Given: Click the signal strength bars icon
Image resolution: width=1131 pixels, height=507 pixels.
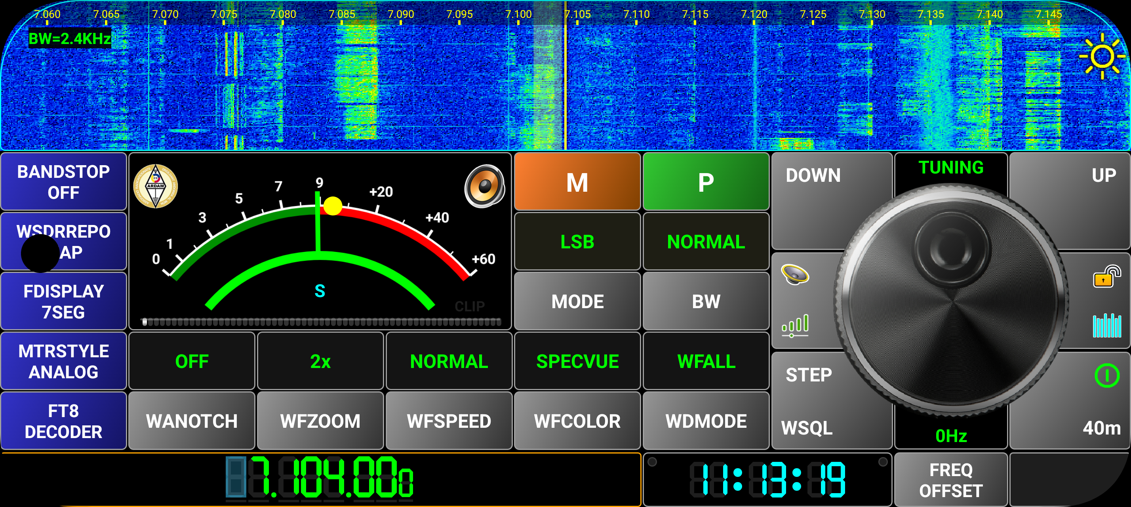Looking at the screenshot, I should (795, 325).
